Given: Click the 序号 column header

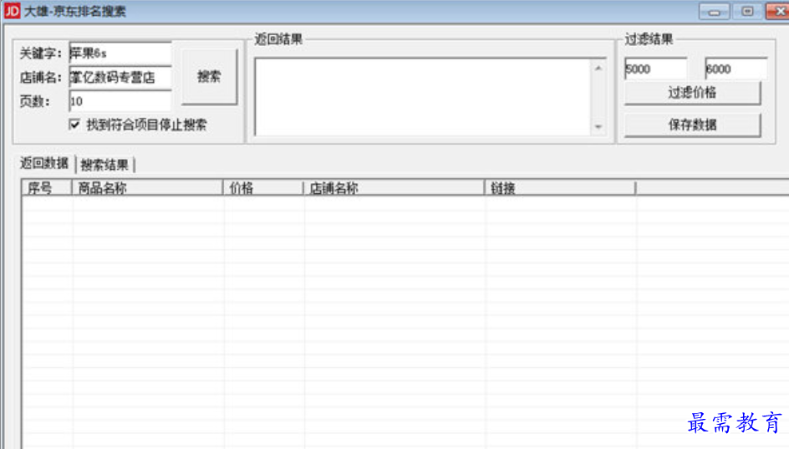Looking at the screenshot, I should [x=47, y=188].
